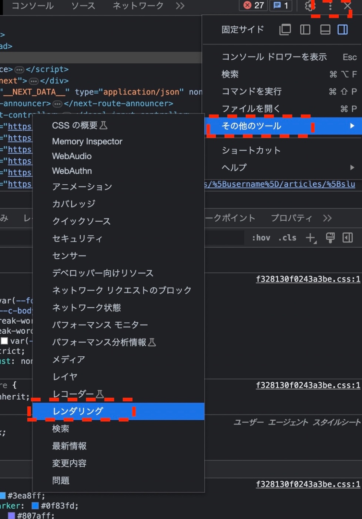Screen dimensions: 362x519
Task: Expand collapsed div node ellipsis
Action: [x=34, y=81]
